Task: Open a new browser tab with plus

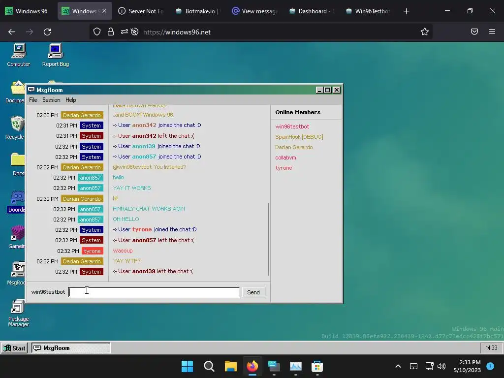Action: (406, 11)
